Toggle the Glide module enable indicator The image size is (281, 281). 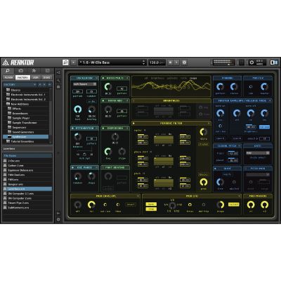(215, 169)
